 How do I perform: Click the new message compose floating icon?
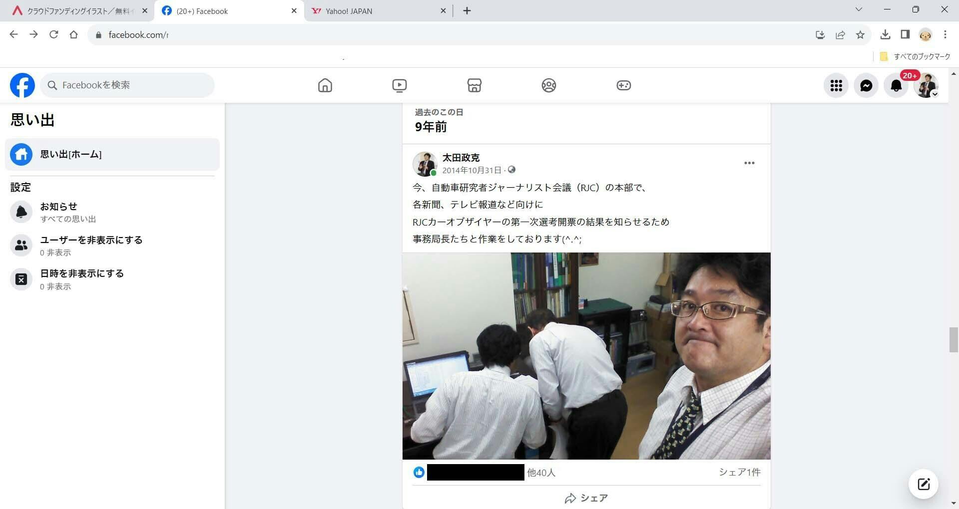tap(923, 484)
